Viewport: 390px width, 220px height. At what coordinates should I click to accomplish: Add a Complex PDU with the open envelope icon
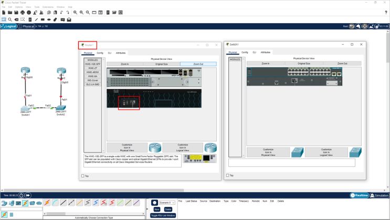click(69, 19)
